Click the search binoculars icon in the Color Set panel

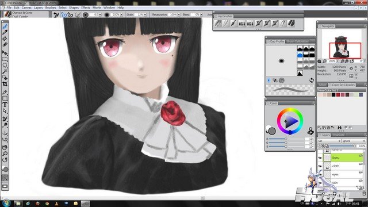pos(339,128)
